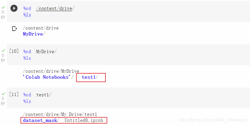The height and width of the screenshot is (125, 250).
Task: Click the %ls line in cell [11]
Action: click(27, 101)
